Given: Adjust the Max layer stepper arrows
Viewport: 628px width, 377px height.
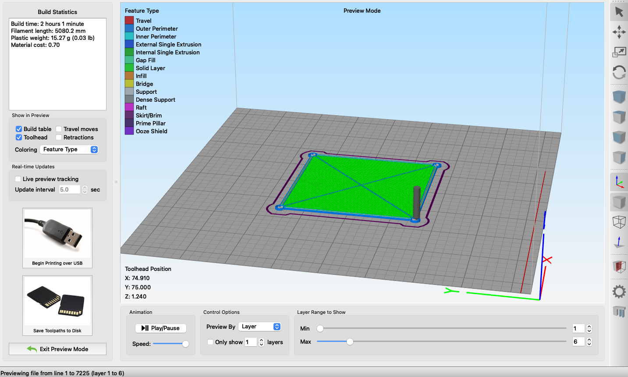Looking at the screenshot, I should pyautogui.click(x=589, y=341).
